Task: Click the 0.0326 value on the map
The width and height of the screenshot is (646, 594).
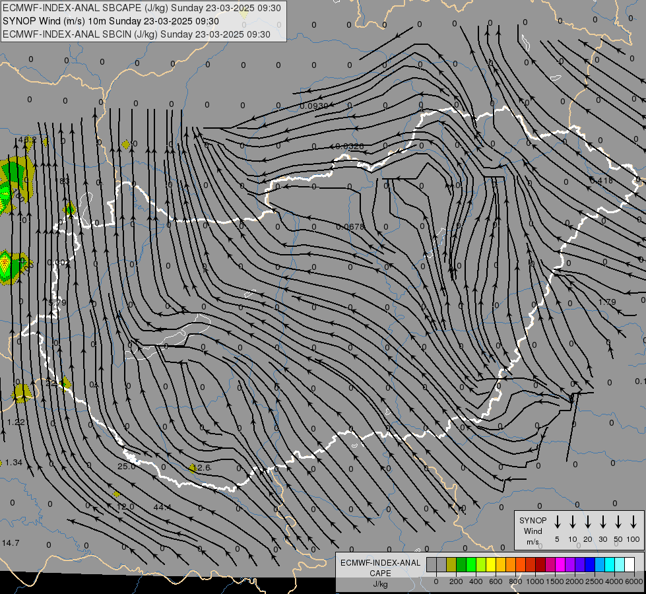Action: [349, 147]
